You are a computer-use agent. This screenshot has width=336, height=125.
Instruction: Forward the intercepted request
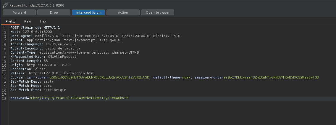[19, 12]
